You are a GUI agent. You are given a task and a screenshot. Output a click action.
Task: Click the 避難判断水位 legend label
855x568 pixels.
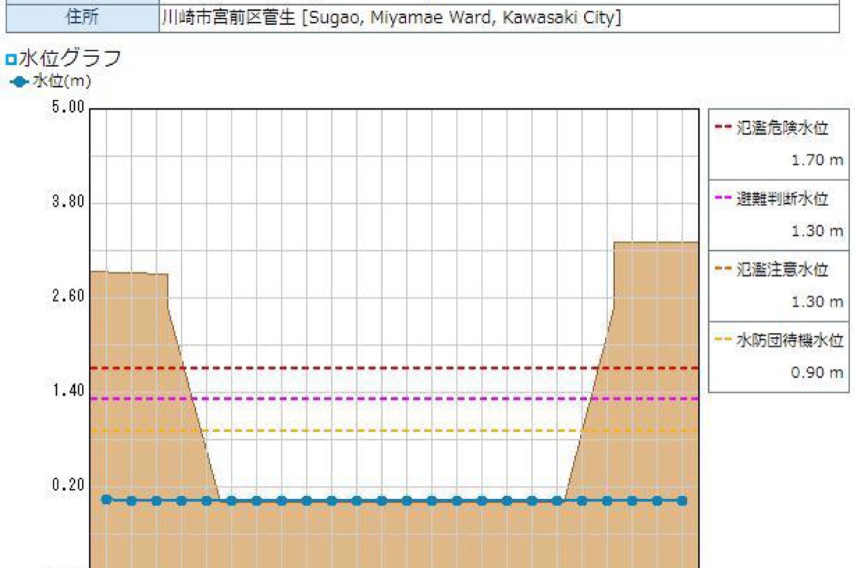point(782,200)
